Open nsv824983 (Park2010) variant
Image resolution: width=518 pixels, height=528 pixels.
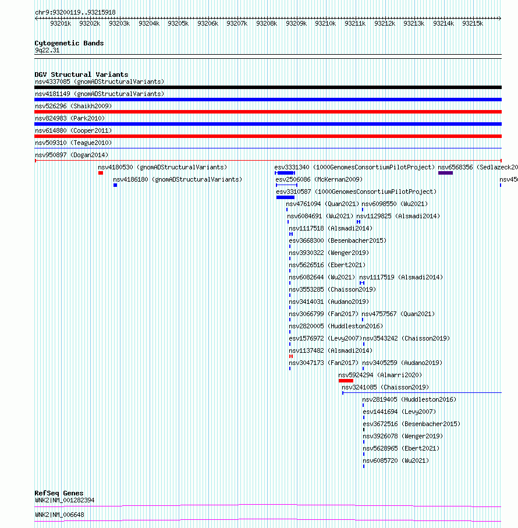(70, 118)
